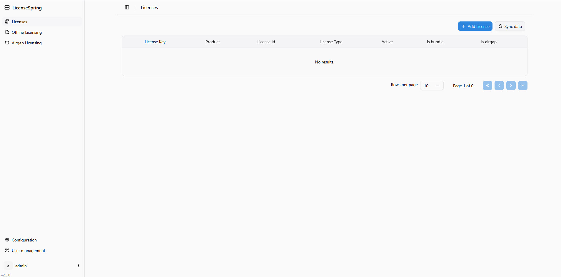Click the Configuration gear icon
The image size is (561, 277).
[x=7, y=240]
